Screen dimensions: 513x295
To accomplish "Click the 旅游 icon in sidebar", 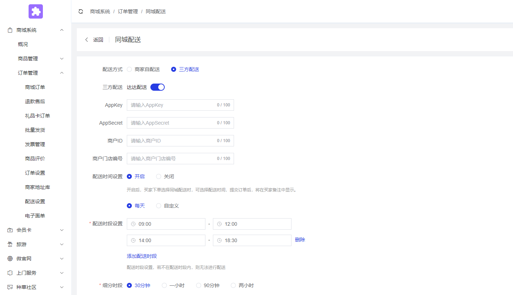I will [x=10, y=244].
